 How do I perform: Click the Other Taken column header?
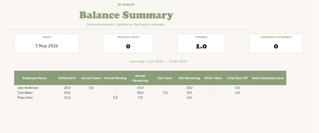click(213, 78)
